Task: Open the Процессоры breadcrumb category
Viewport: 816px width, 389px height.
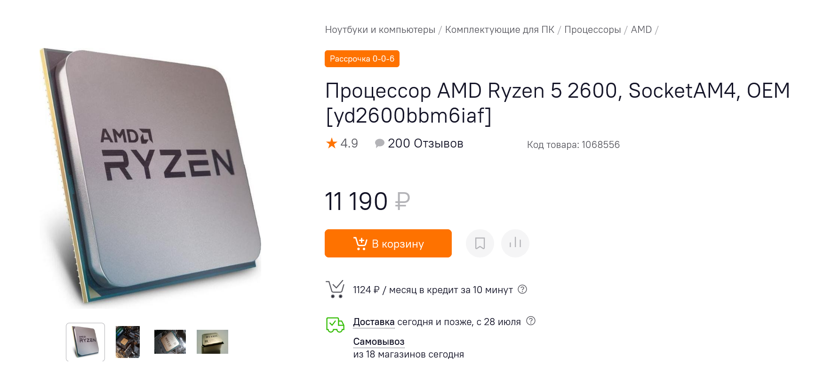Action: (592, 30)
